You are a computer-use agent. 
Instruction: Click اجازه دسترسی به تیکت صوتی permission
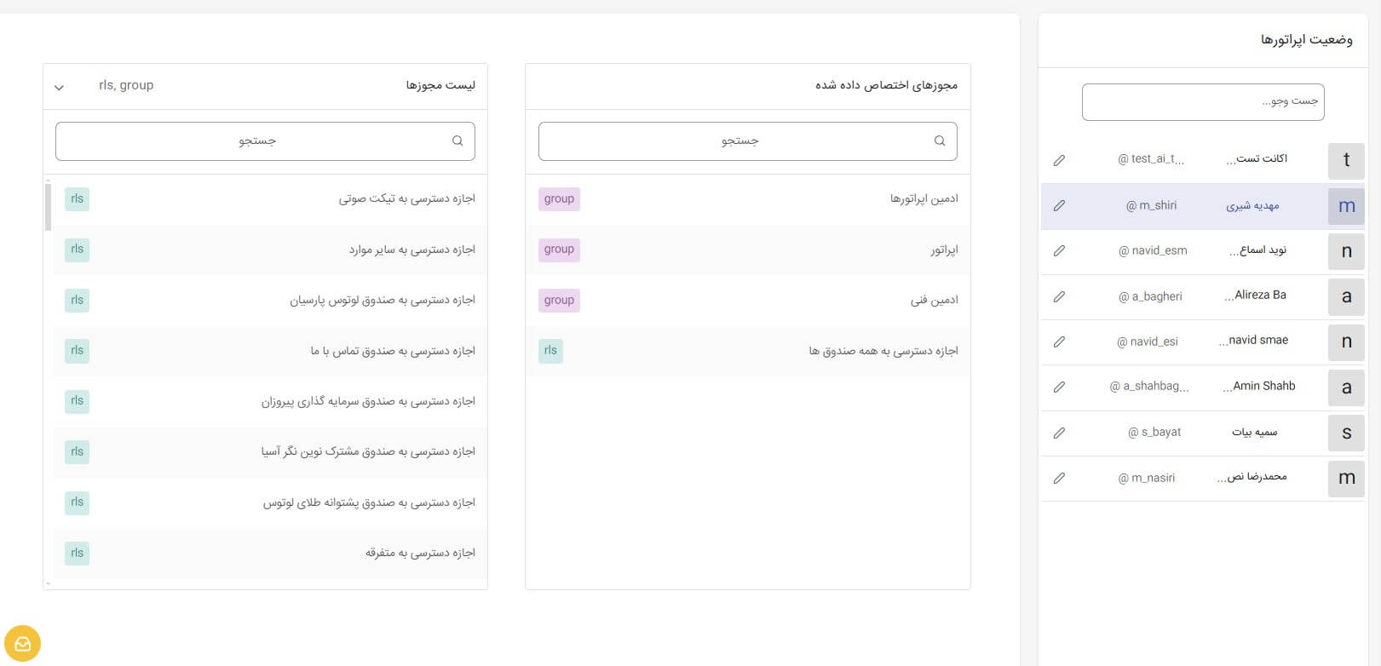[406, 199]
